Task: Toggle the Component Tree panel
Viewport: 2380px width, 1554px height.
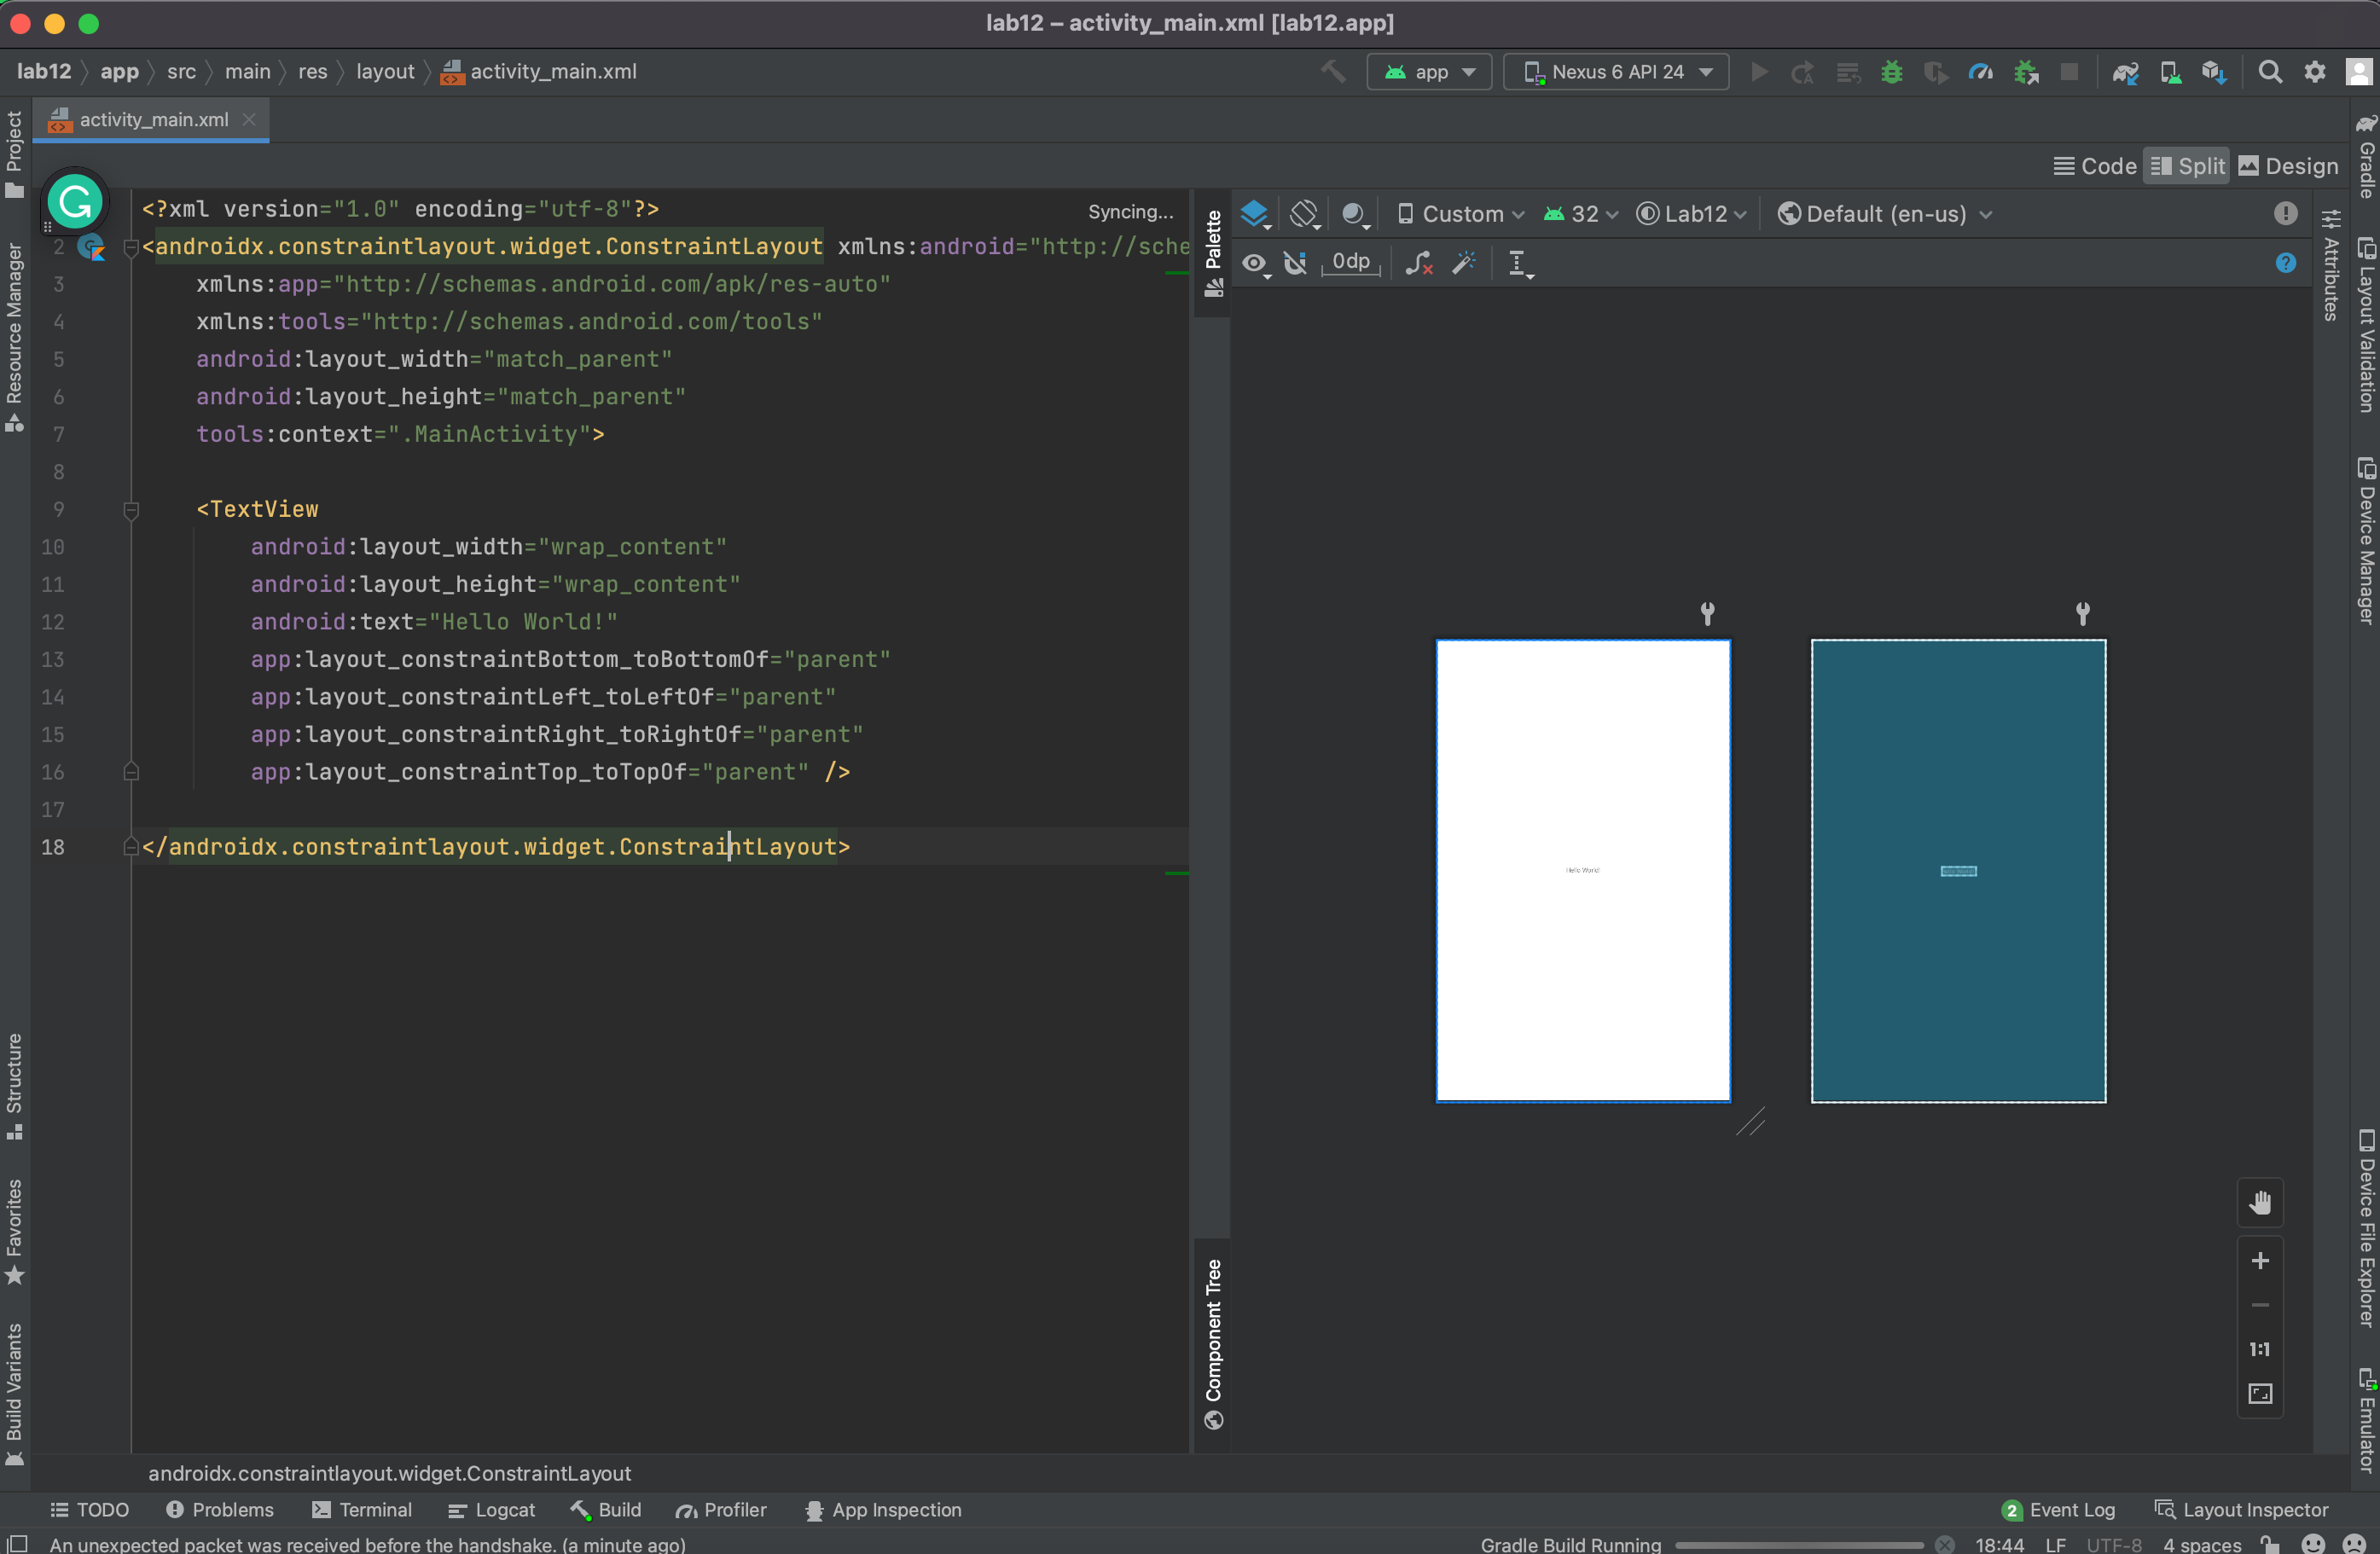Action: click(1213, 1344)
